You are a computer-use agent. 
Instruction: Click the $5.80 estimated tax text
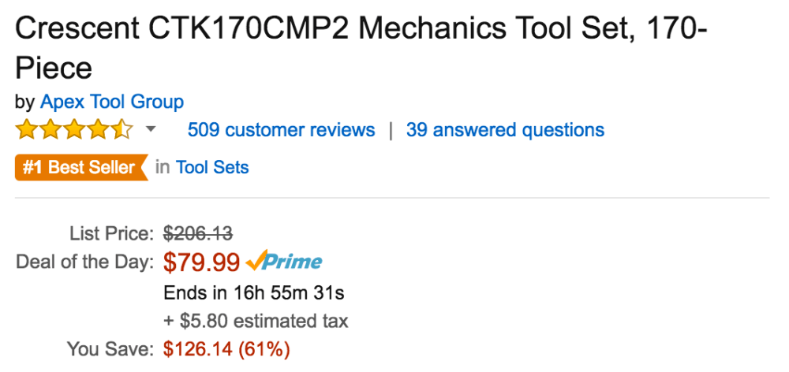point(256,321)
